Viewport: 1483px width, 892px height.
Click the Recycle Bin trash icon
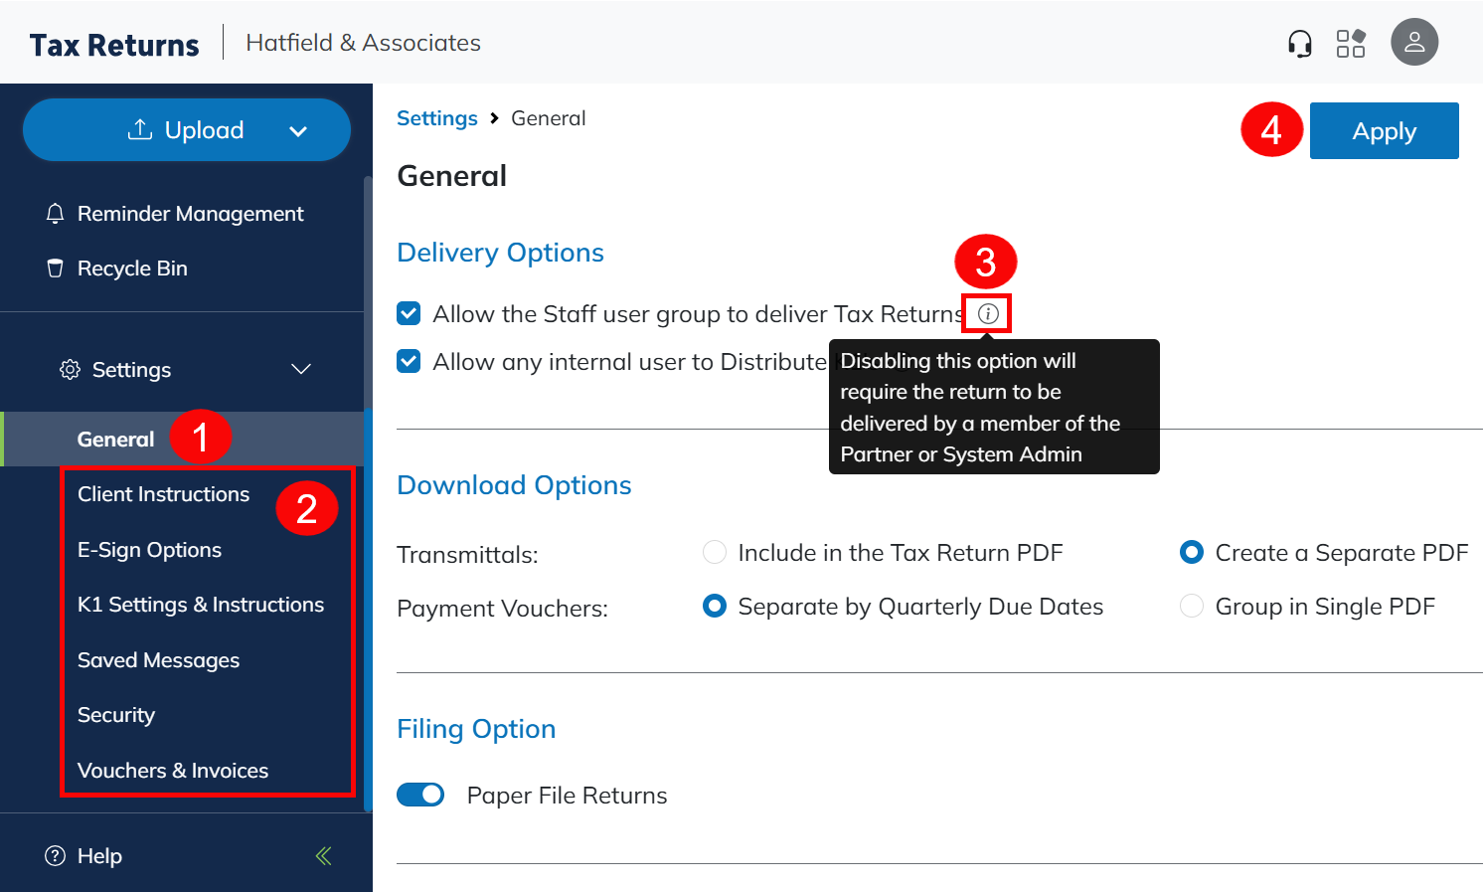pos(56,268)
